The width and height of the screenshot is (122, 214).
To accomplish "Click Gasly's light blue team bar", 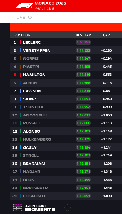I will pyautogui.click(x=20, y=147).
